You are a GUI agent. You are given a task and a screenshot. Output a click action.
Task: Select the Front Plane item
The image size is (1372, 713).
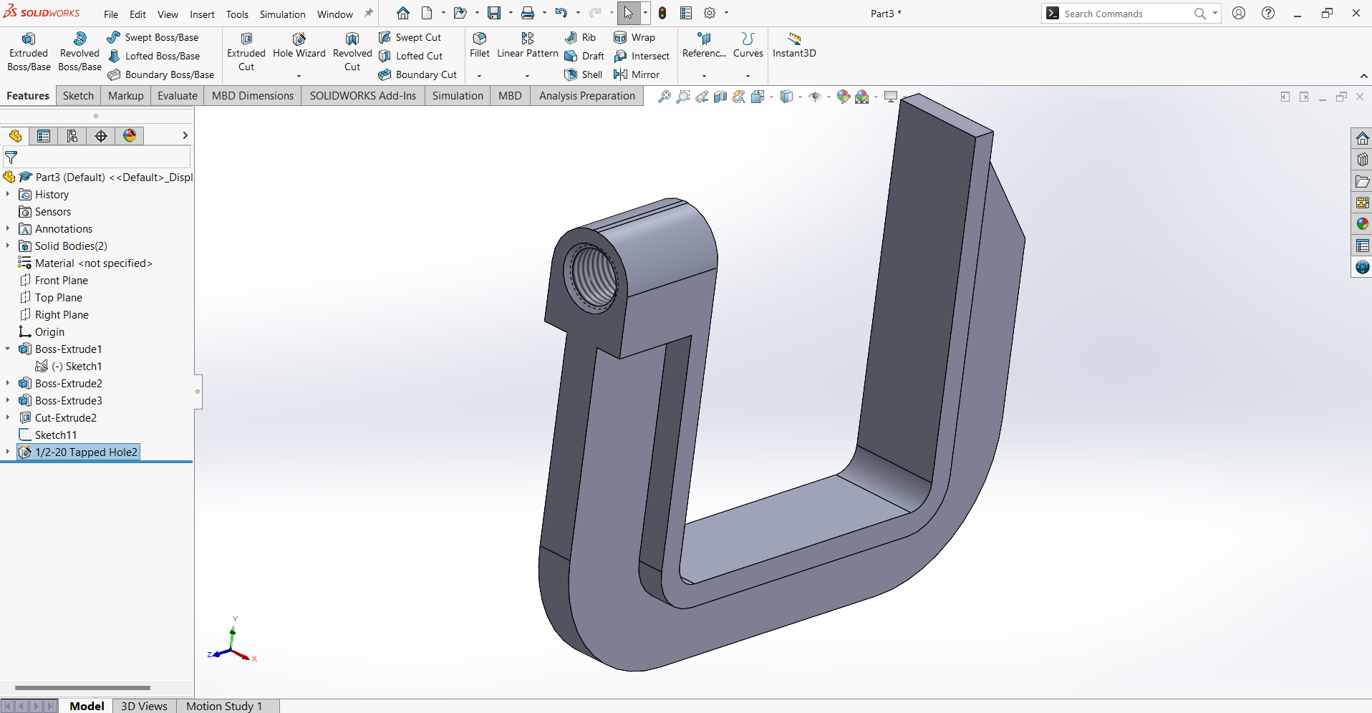pyautogui.click(x=54, y=280)
